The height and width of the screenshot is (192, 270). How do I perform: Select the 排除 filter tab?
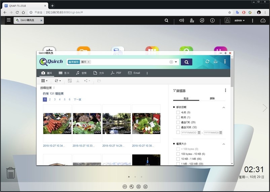click(x=212, y=98)
